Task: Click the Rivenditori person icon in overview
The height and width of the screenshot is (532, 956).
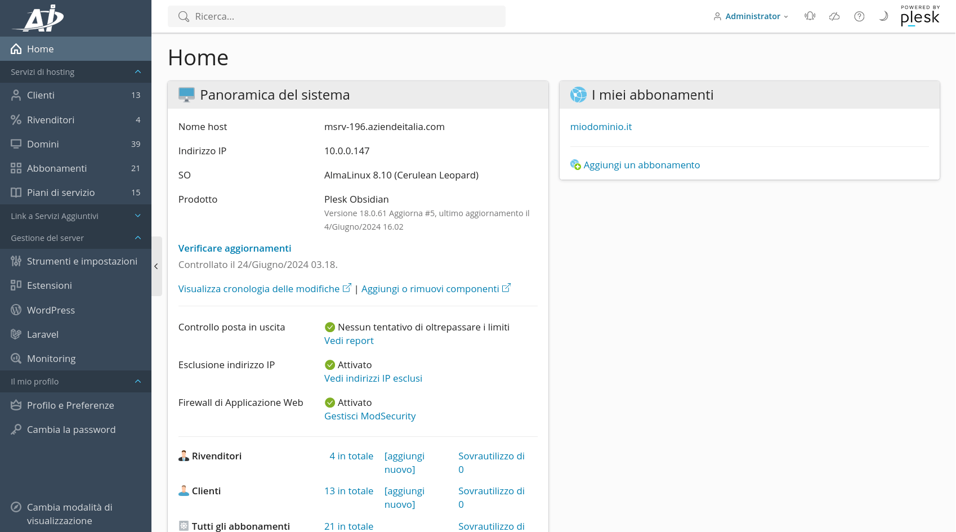Action: click(184, 456)
